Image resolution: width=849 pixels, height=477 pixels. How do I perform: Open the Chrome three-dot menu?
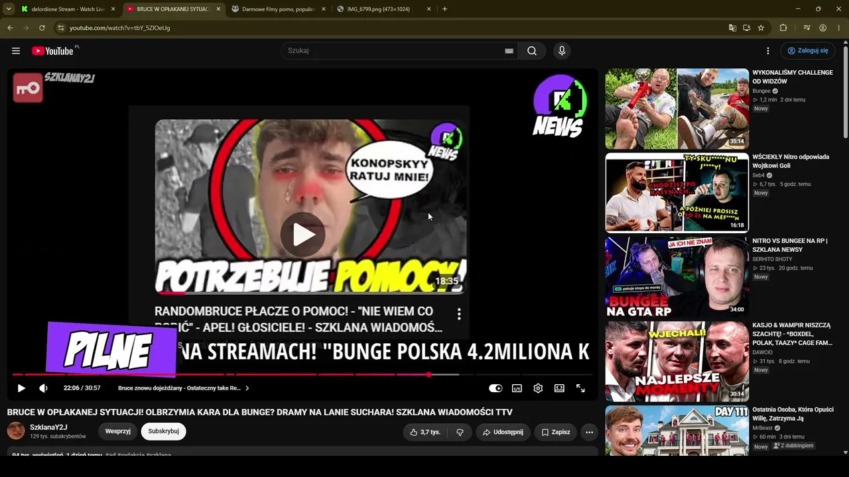(839, 28)
